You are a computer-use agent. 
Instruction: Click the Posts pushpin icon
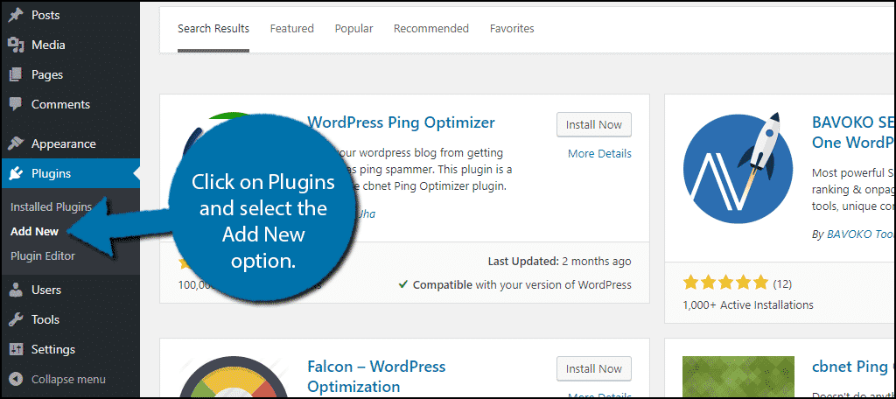(17, 15)
